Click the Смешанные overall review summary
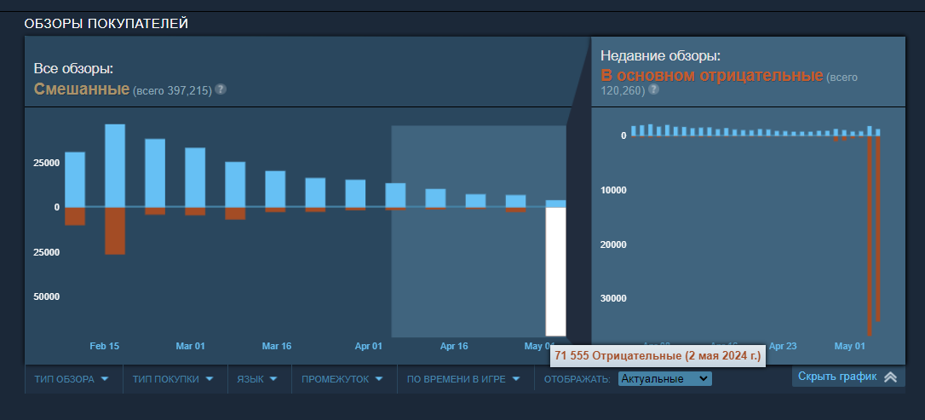The width and height of the screenshot is (925, 420). [x=82, y=89]
